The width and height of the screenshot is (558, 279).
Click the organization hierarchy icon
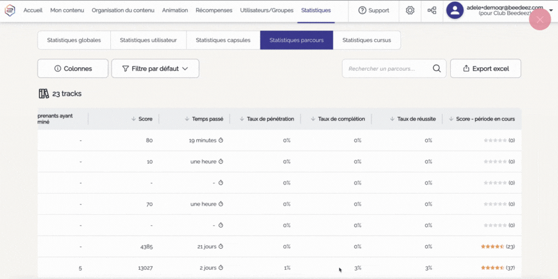(432, 10)
